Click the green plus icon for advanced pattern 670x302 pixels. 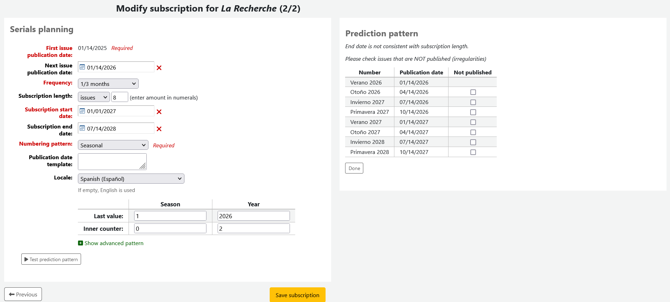tap(80, 243)
